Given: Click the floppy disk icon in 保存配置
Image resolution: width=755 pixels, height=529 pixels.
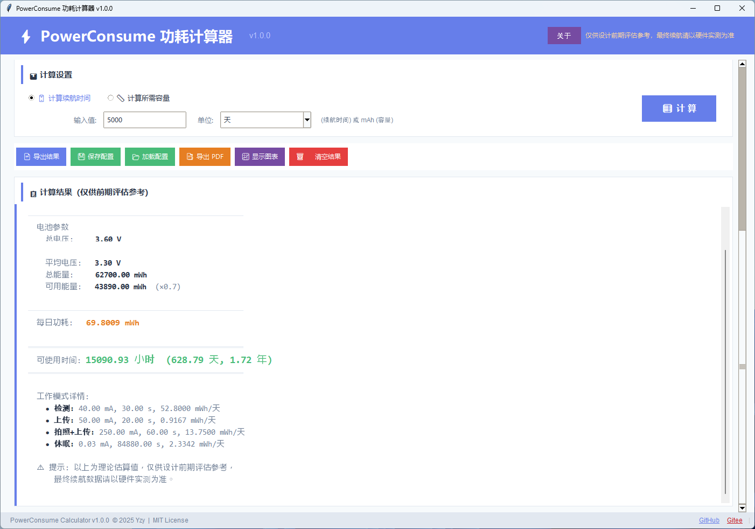Looking at the screenshot, I should [x=81, y=157].
